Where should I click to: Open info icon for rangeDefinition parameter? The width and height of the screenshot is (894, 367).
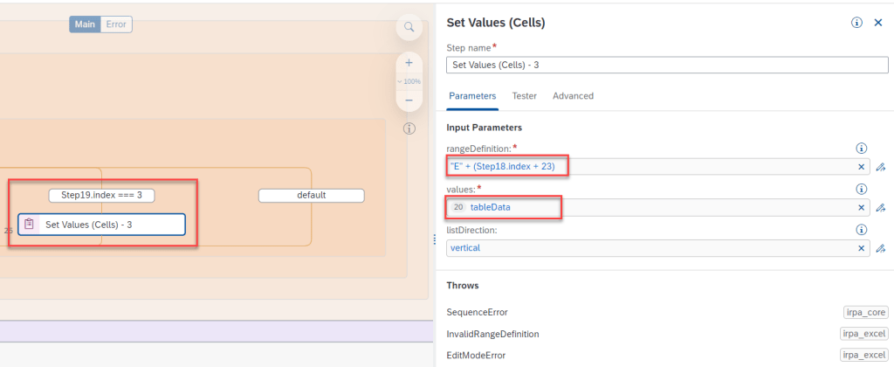point(861,149)
